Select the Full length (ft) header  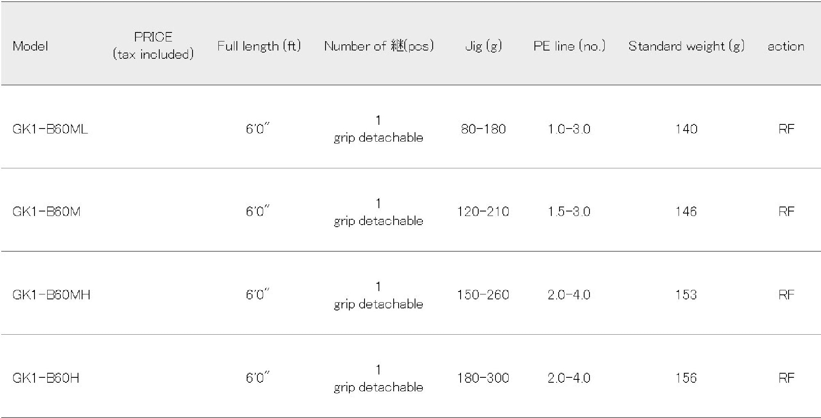259,46
